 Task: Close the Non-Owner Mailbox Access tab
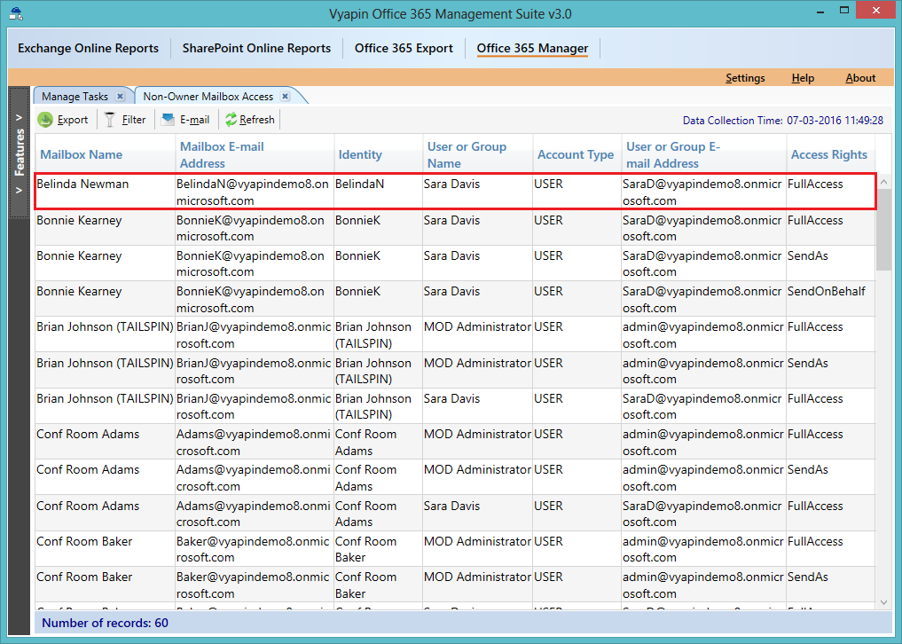click(285, 96)
